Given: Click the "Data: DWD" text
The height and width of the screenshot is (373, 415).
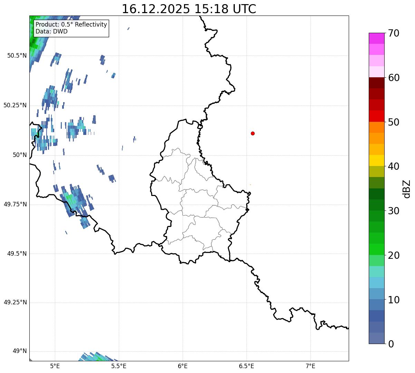Looking at the screenshot, I should [x=52, y=31].
